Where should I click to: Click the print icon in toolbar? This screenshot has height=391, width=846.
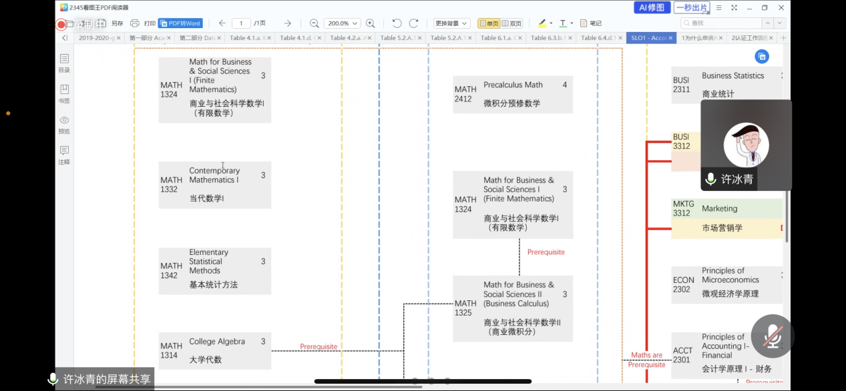click(x=135, y=23)
